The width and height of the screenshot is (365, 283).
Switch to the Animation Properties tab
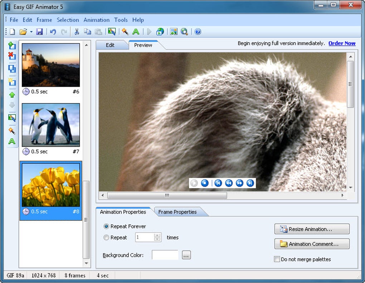click(x=123, y=212)
